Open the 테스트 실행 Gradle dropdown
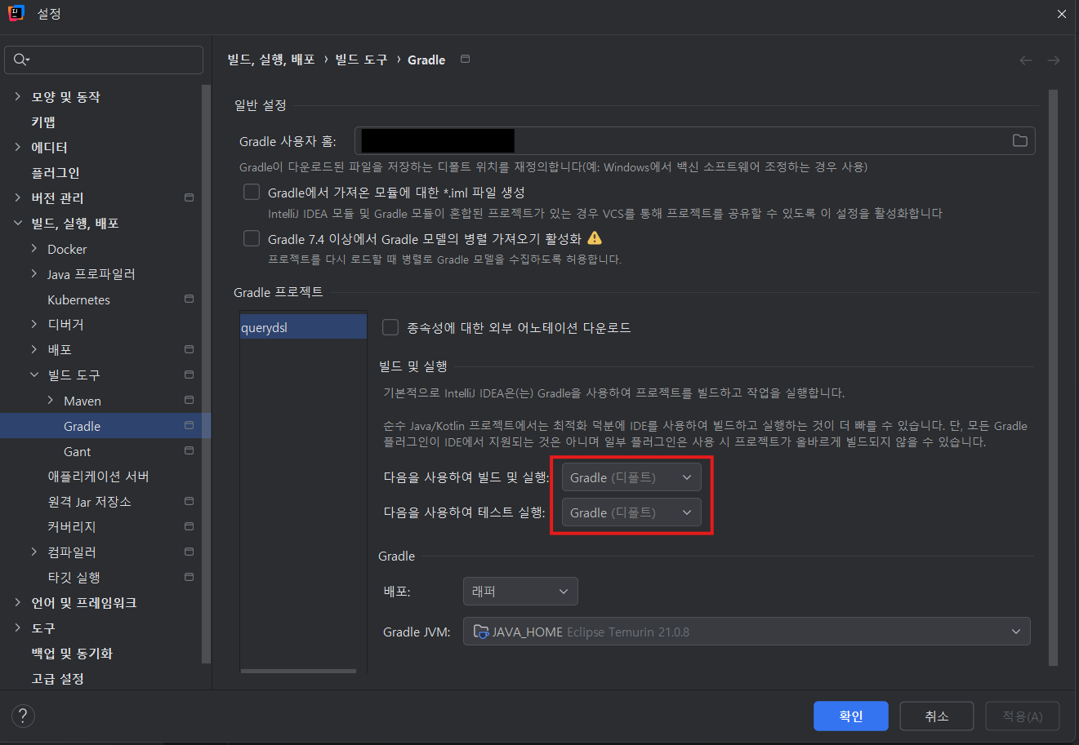This screenshot has height=745, width=1079. [631, 512]
